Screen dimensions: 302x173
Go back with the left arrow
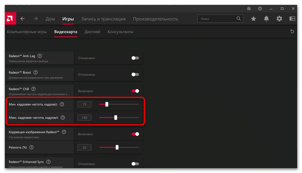[23, 19]
